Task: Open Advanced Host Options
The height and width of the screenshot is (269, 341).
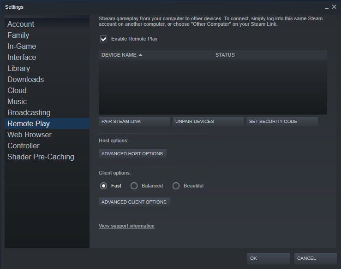Action: pyautogui.click(x=132, y=154)
